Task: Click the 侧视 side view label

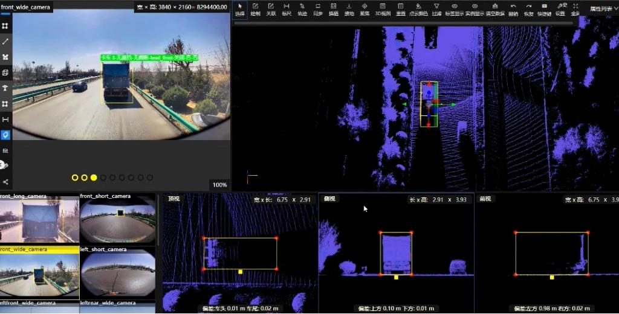Action: (329, 199)
